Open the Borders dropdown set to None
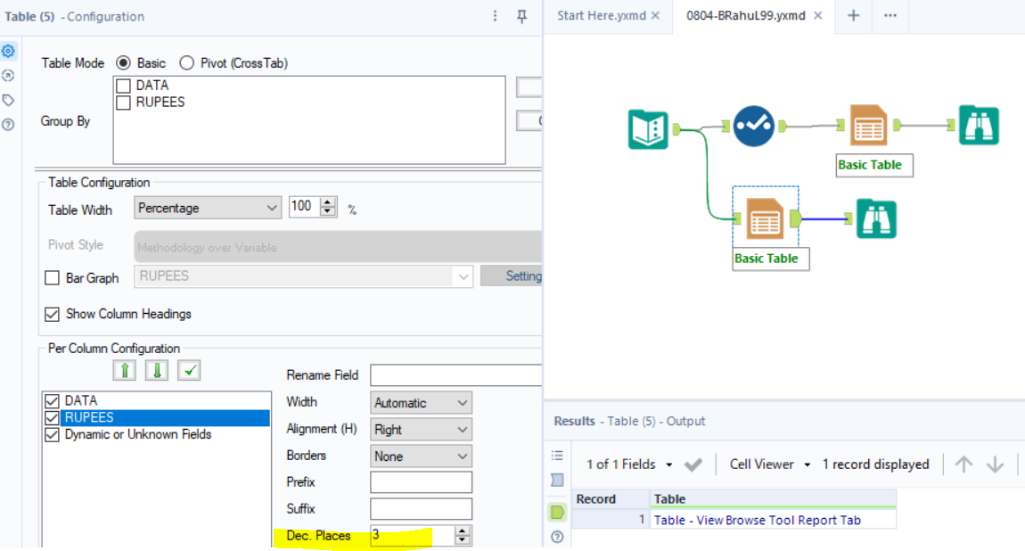The height and width of the screenshot is (551, 1025). pos(463,456)
